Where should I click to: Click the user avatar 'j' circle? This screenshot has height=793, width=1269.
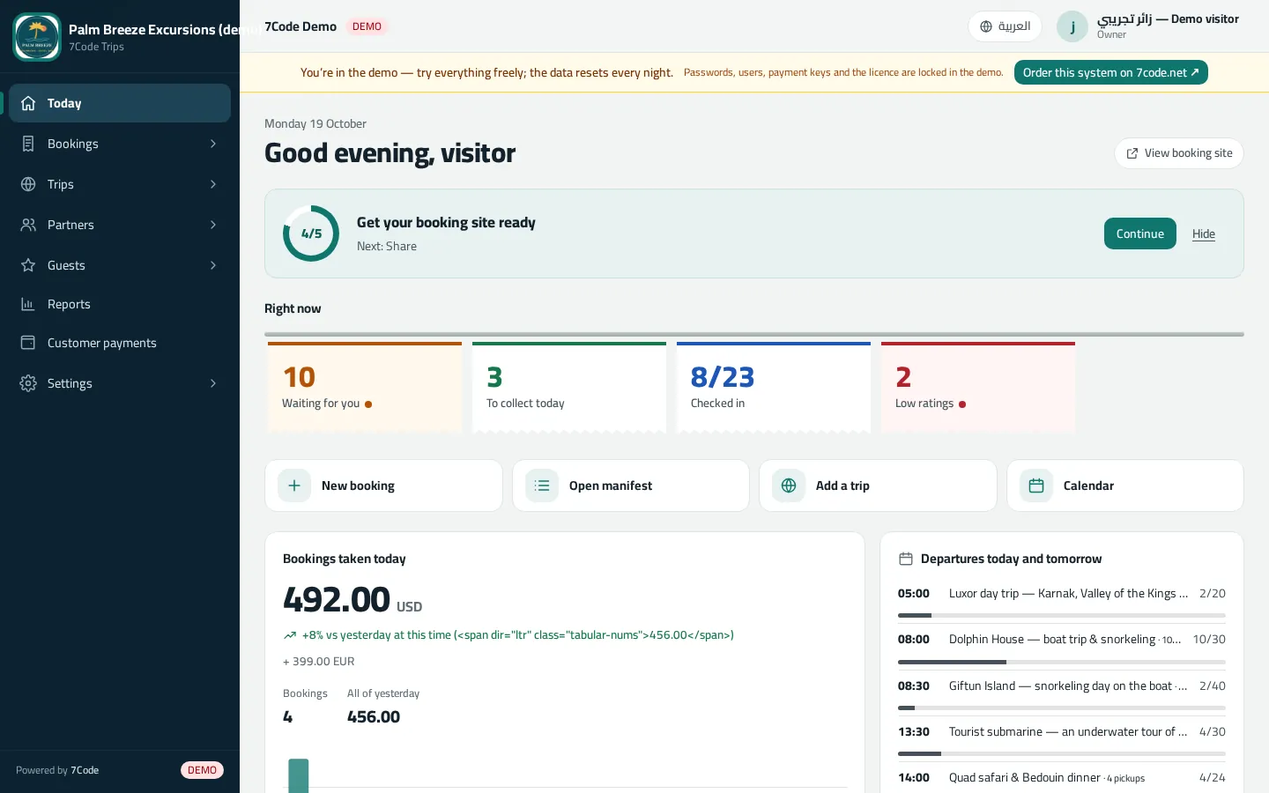tap(1072, 26)
